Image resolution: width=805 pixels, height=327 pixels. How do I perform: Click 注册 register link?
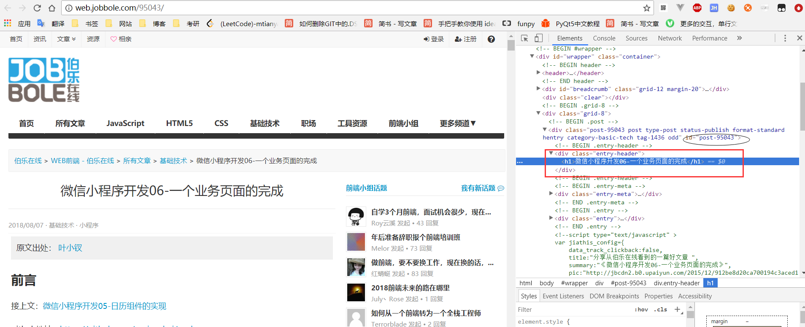pos(466,39)
